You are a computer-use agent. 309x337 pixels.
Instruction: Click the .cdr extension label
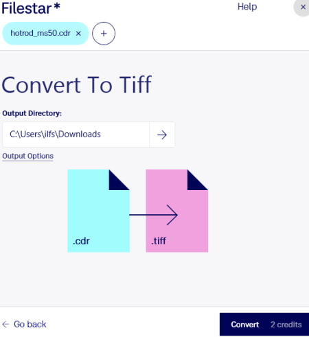coord(81,241)
